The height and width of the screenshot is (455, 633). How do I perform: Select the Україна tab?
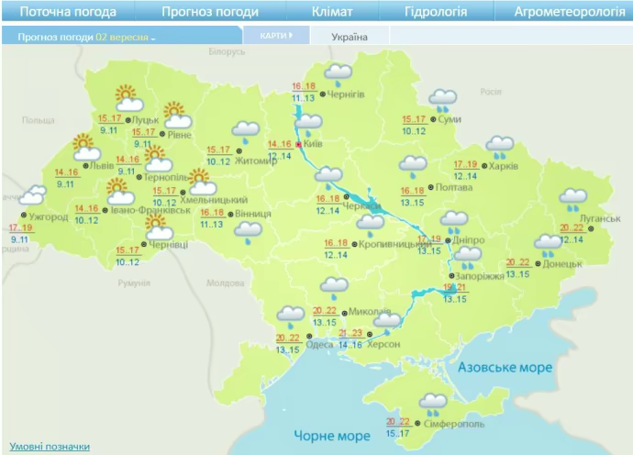pyautogui.click(x=348, y=37)
